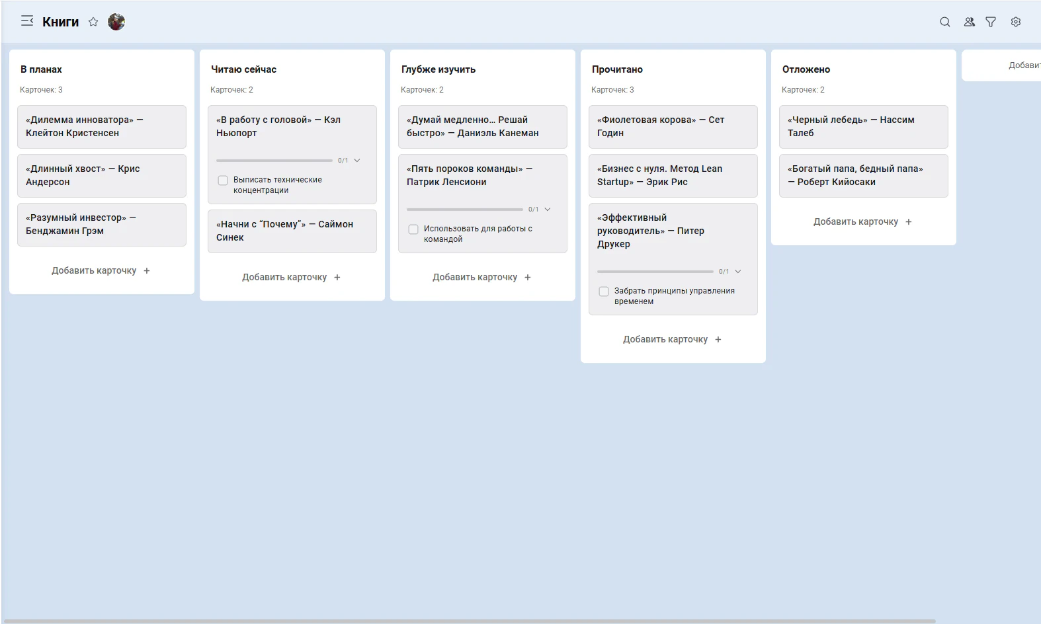Viewport: 1041px width, 624px height.
Task: Click progress bar on 'Пять пороков команды' card
Action: click(x=465, y=210)
